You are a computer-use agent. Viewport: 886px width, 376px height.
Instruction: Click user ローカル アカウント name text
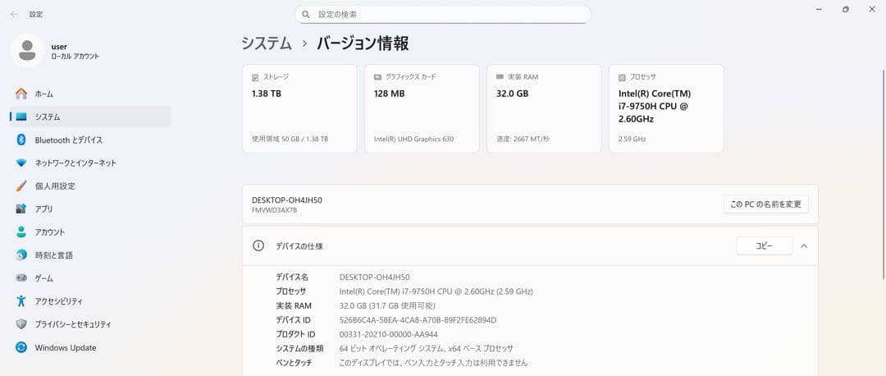[75, 52]
